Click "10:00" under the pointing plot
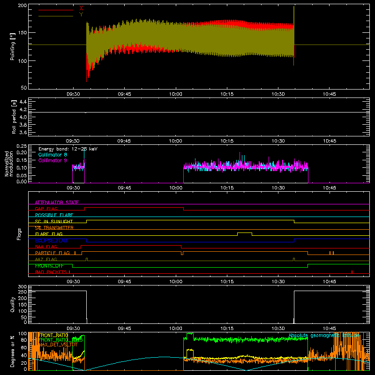375x375 pixels. coord(176,94)
